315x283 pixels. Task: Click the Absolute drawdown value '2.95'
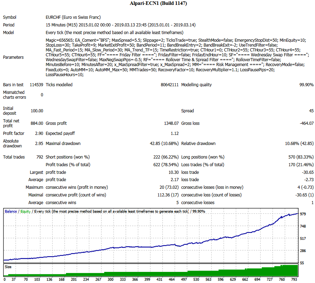[39, 143]
